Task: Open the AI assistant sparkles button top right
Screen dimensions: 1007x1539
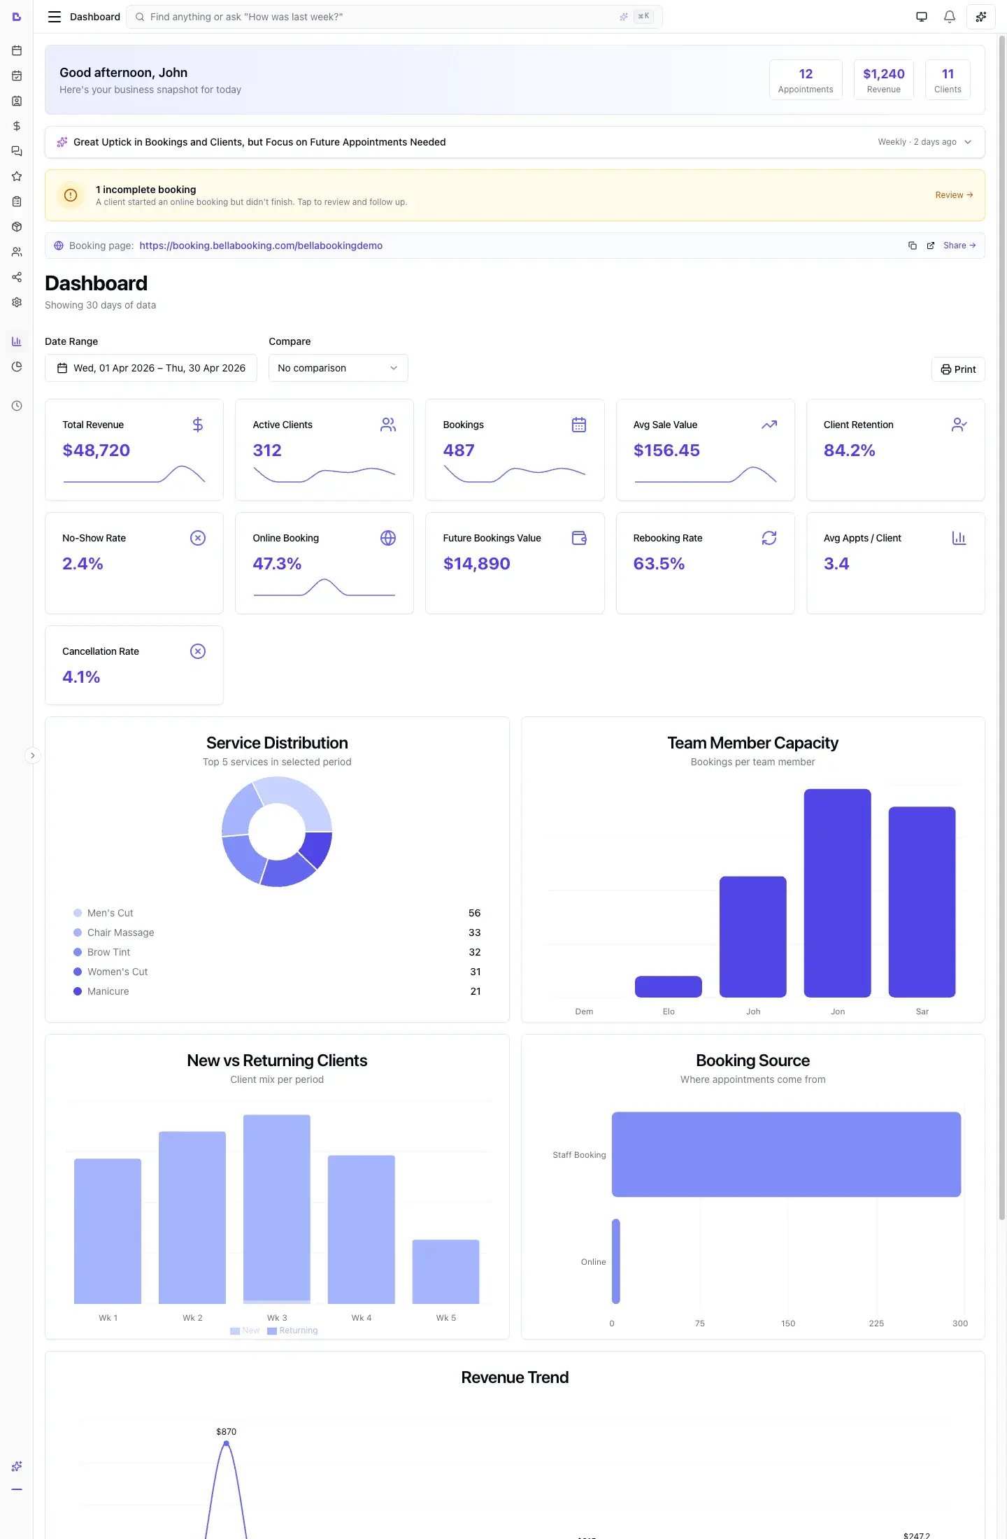Action: (981, 17)
